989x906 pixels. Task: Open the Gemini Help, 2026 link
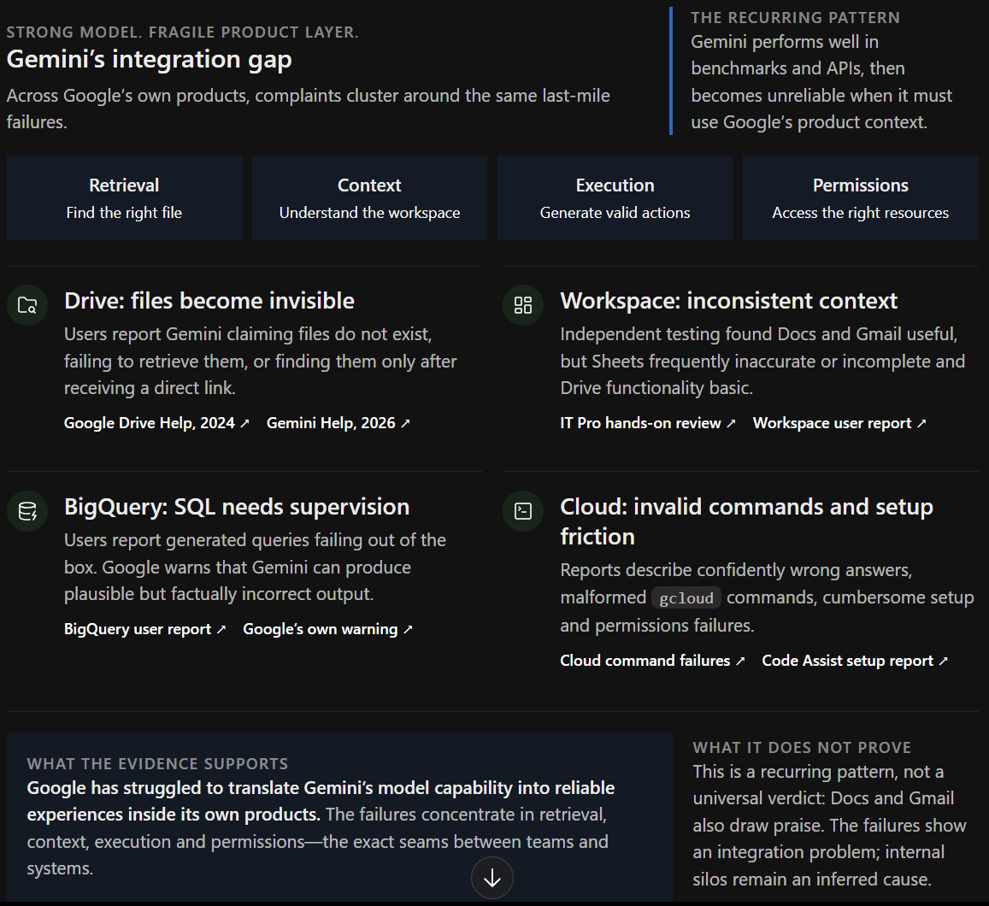[x=338, y=423]
